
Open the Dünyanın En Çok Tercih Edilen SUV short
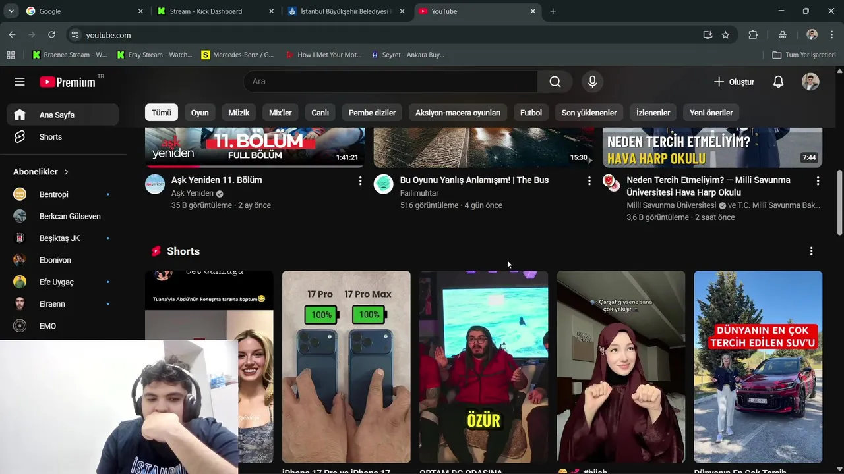click(758, 367)
